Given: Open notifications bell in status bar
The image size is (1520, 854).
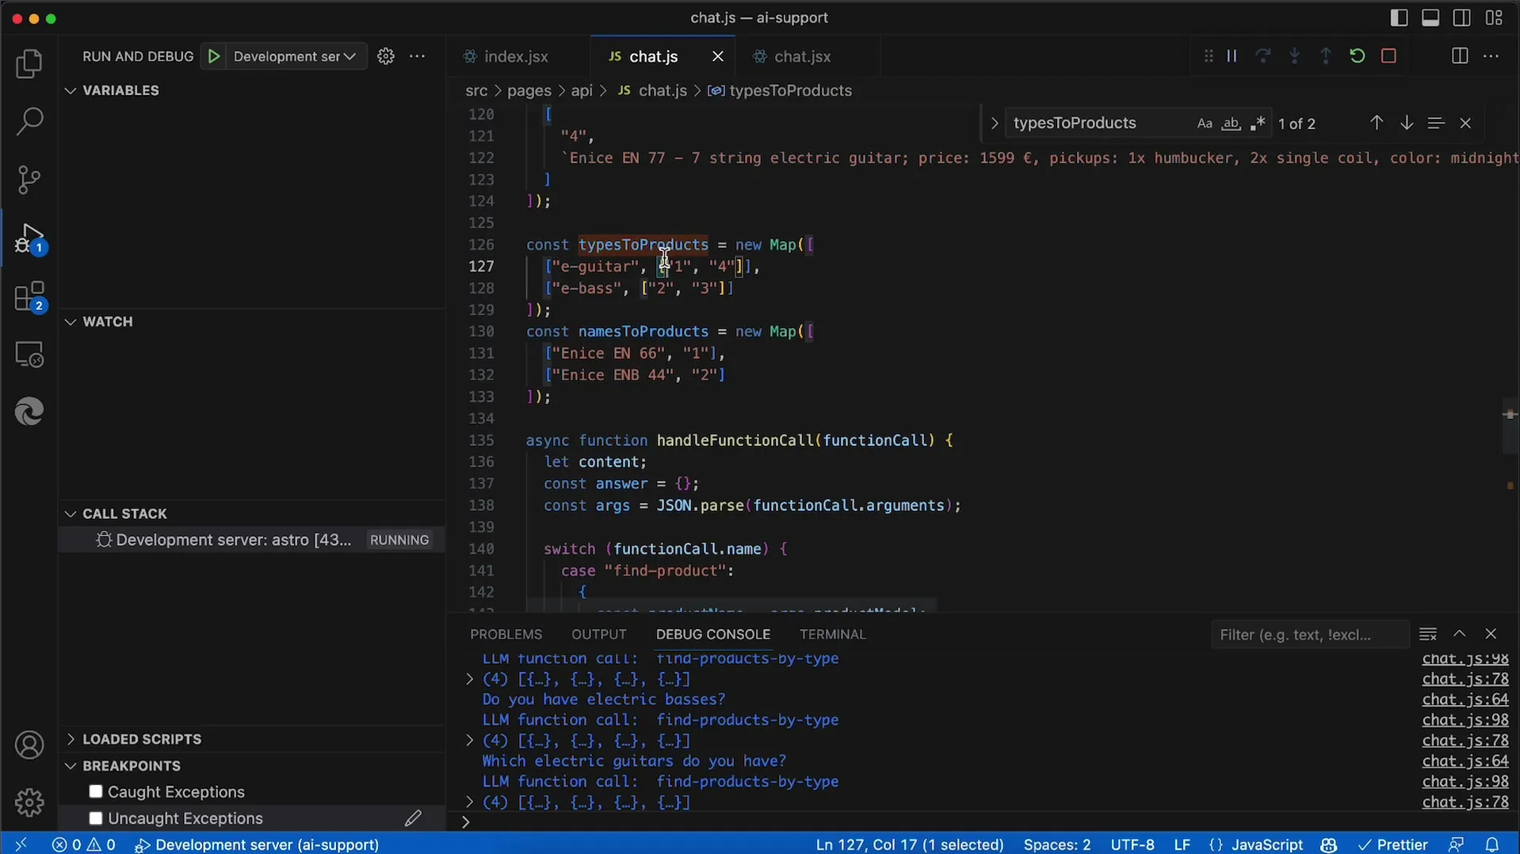Looking at the screenshot, I should [x=1492, y=844].
